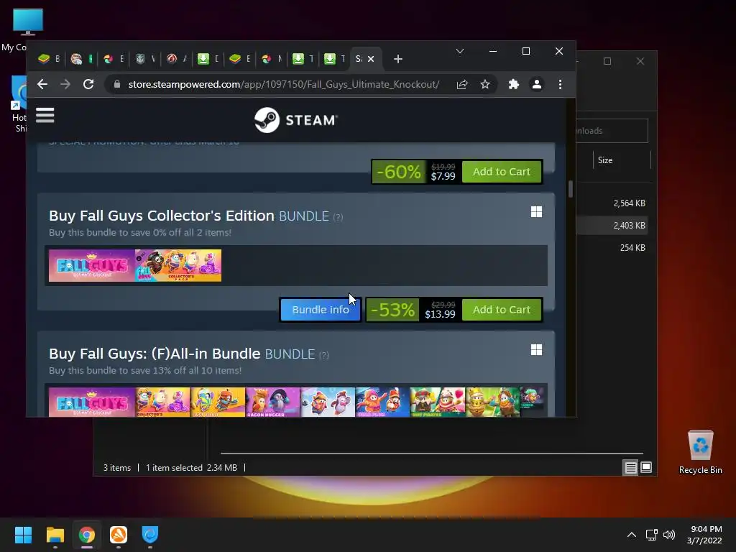Viewport: 736px width, 552px height.
Task: Click the (?) next to (F)All-in Bundle
Action: click(324, 355)
